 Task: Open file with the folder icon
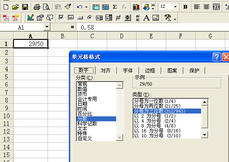point(16,7)
